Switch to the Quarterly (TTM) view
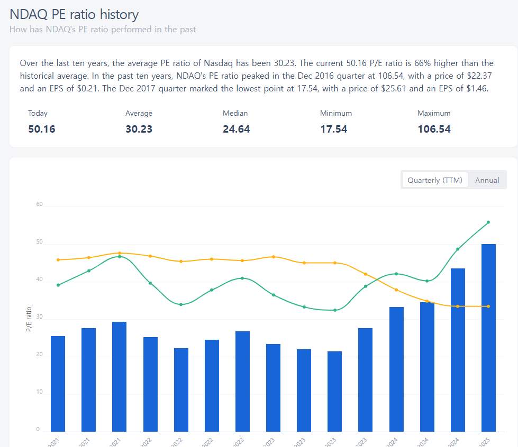Viewport: 518px width, 447px height. click(x=435, y=180)
